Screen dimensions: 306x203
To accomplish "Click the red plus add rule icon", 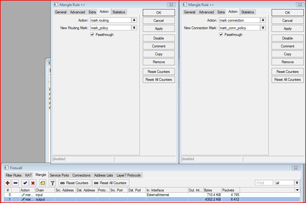I will (x=8, y=183).
